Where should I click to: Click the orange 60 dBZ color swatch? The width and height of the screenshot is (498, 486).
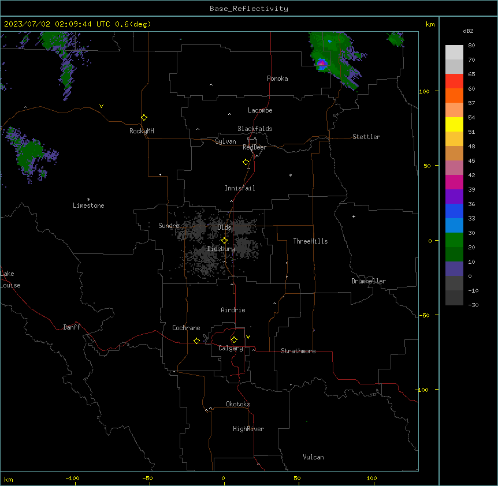pyautogui.click(x=454, y=95)
